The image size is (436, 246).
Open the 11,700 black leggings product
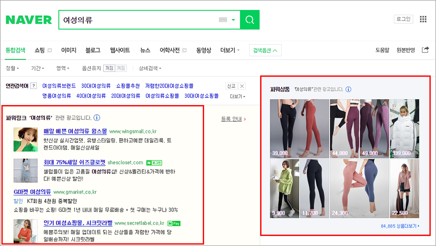314,188
